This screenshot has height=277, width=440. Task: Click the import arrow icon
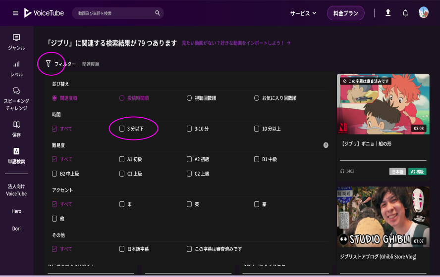click(288, 43)
